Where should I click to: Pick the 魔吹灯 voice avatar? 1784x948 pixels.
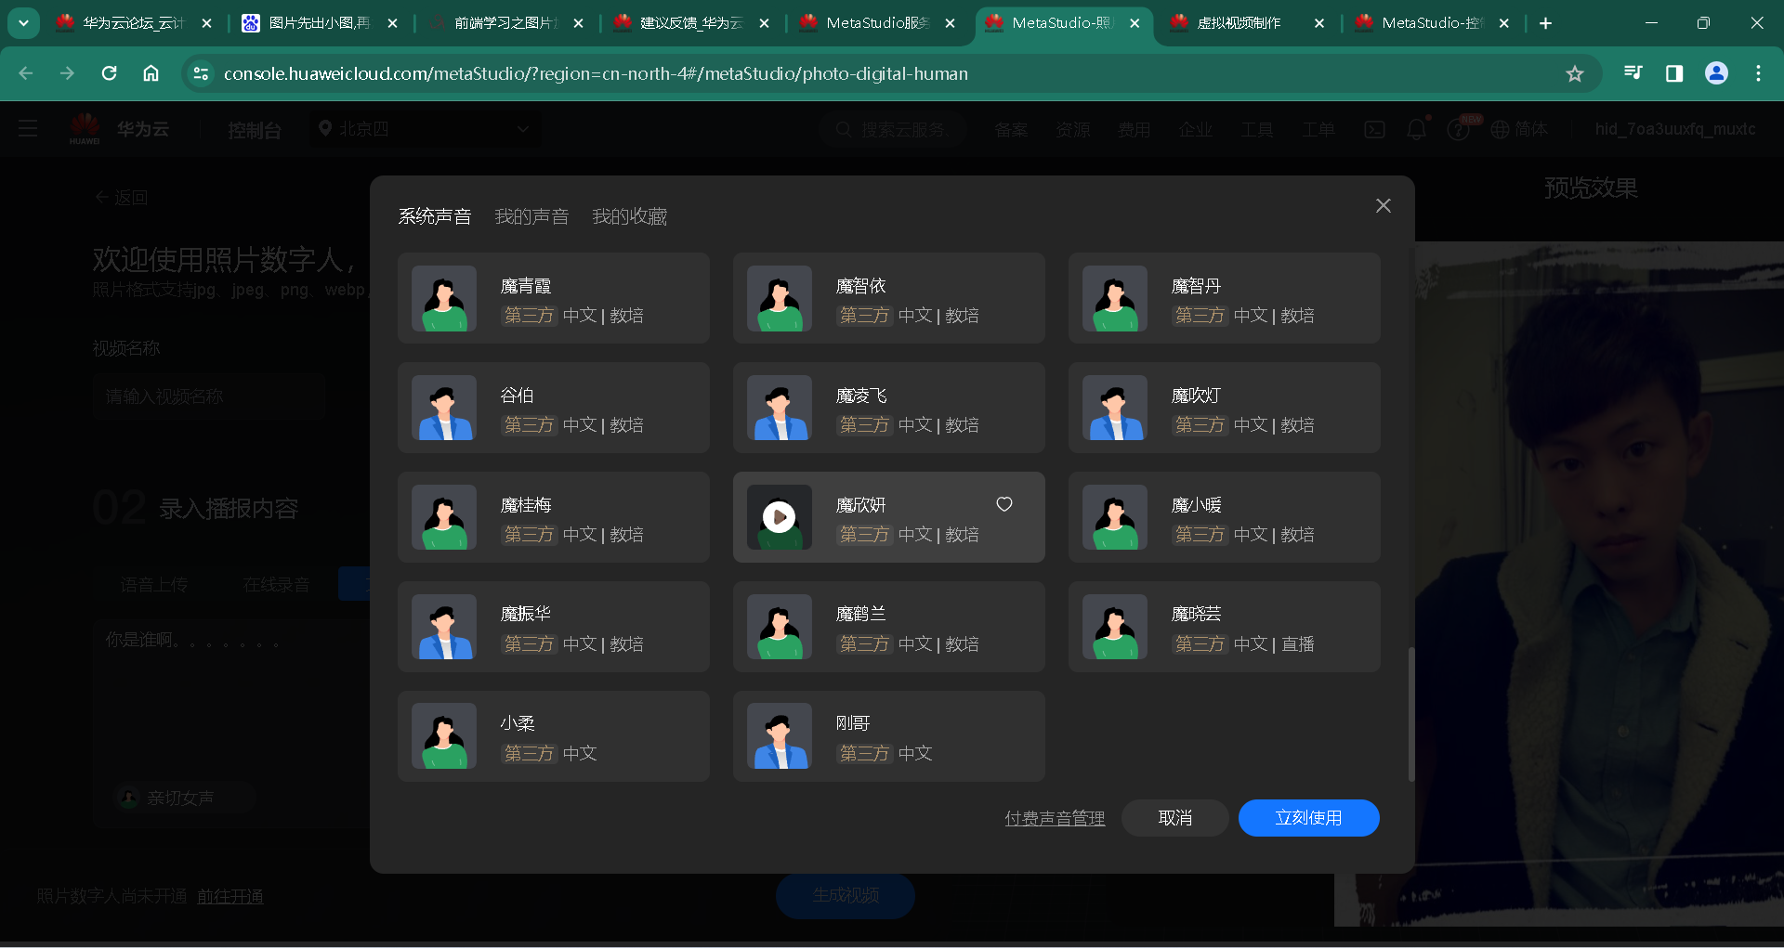tap(1115, 408)
